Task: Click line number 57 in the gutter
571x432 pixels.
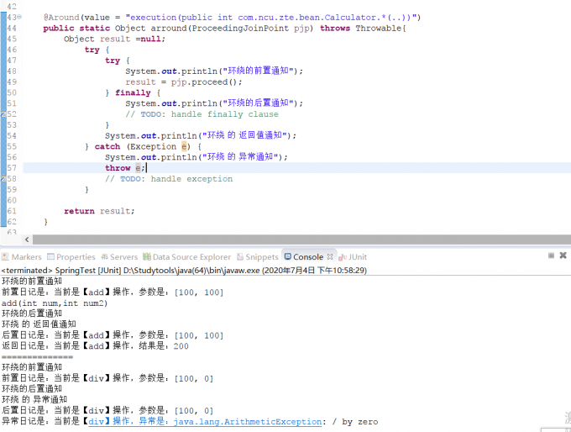Action: point(12,168)
